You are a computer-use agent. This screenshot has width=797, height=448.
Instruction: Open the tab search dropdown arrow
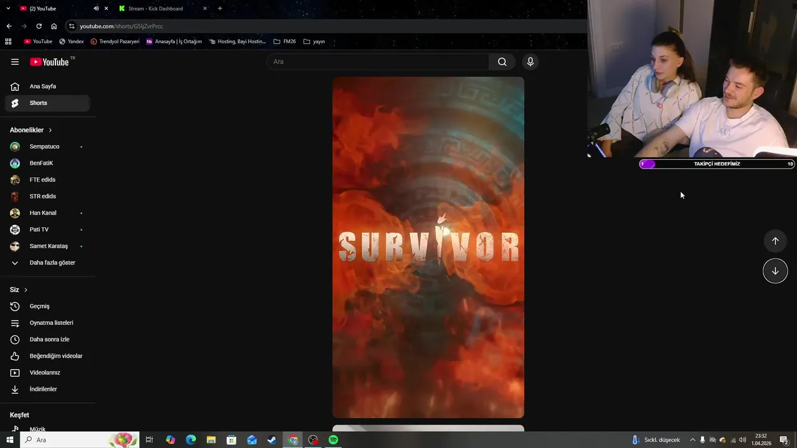tap(8, 9)
